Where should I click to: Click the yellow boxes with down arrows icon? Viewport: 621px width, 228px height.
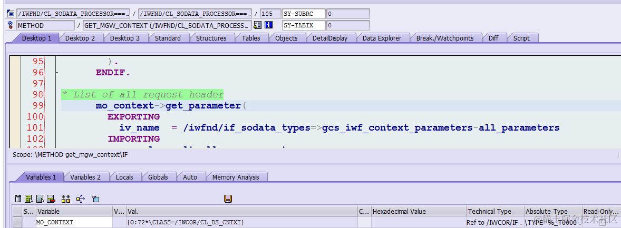click(x=66, y=199)
